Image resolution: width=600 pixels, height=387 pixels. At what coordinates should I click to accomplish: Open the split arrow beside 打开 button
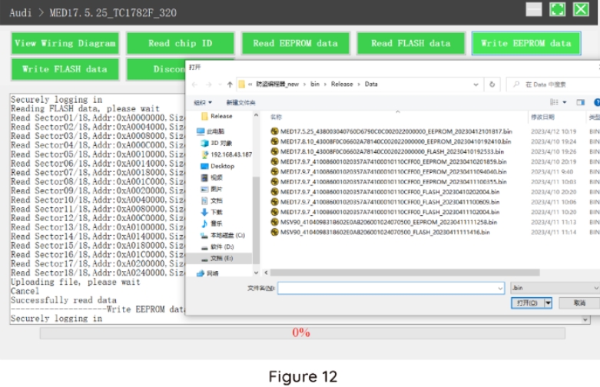[548, 303]
